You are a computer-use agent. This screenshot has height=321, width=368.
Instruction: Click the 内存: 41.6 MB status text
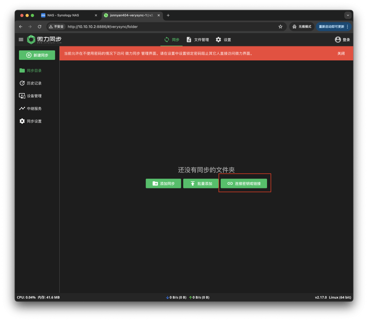[x=49, y=298]
